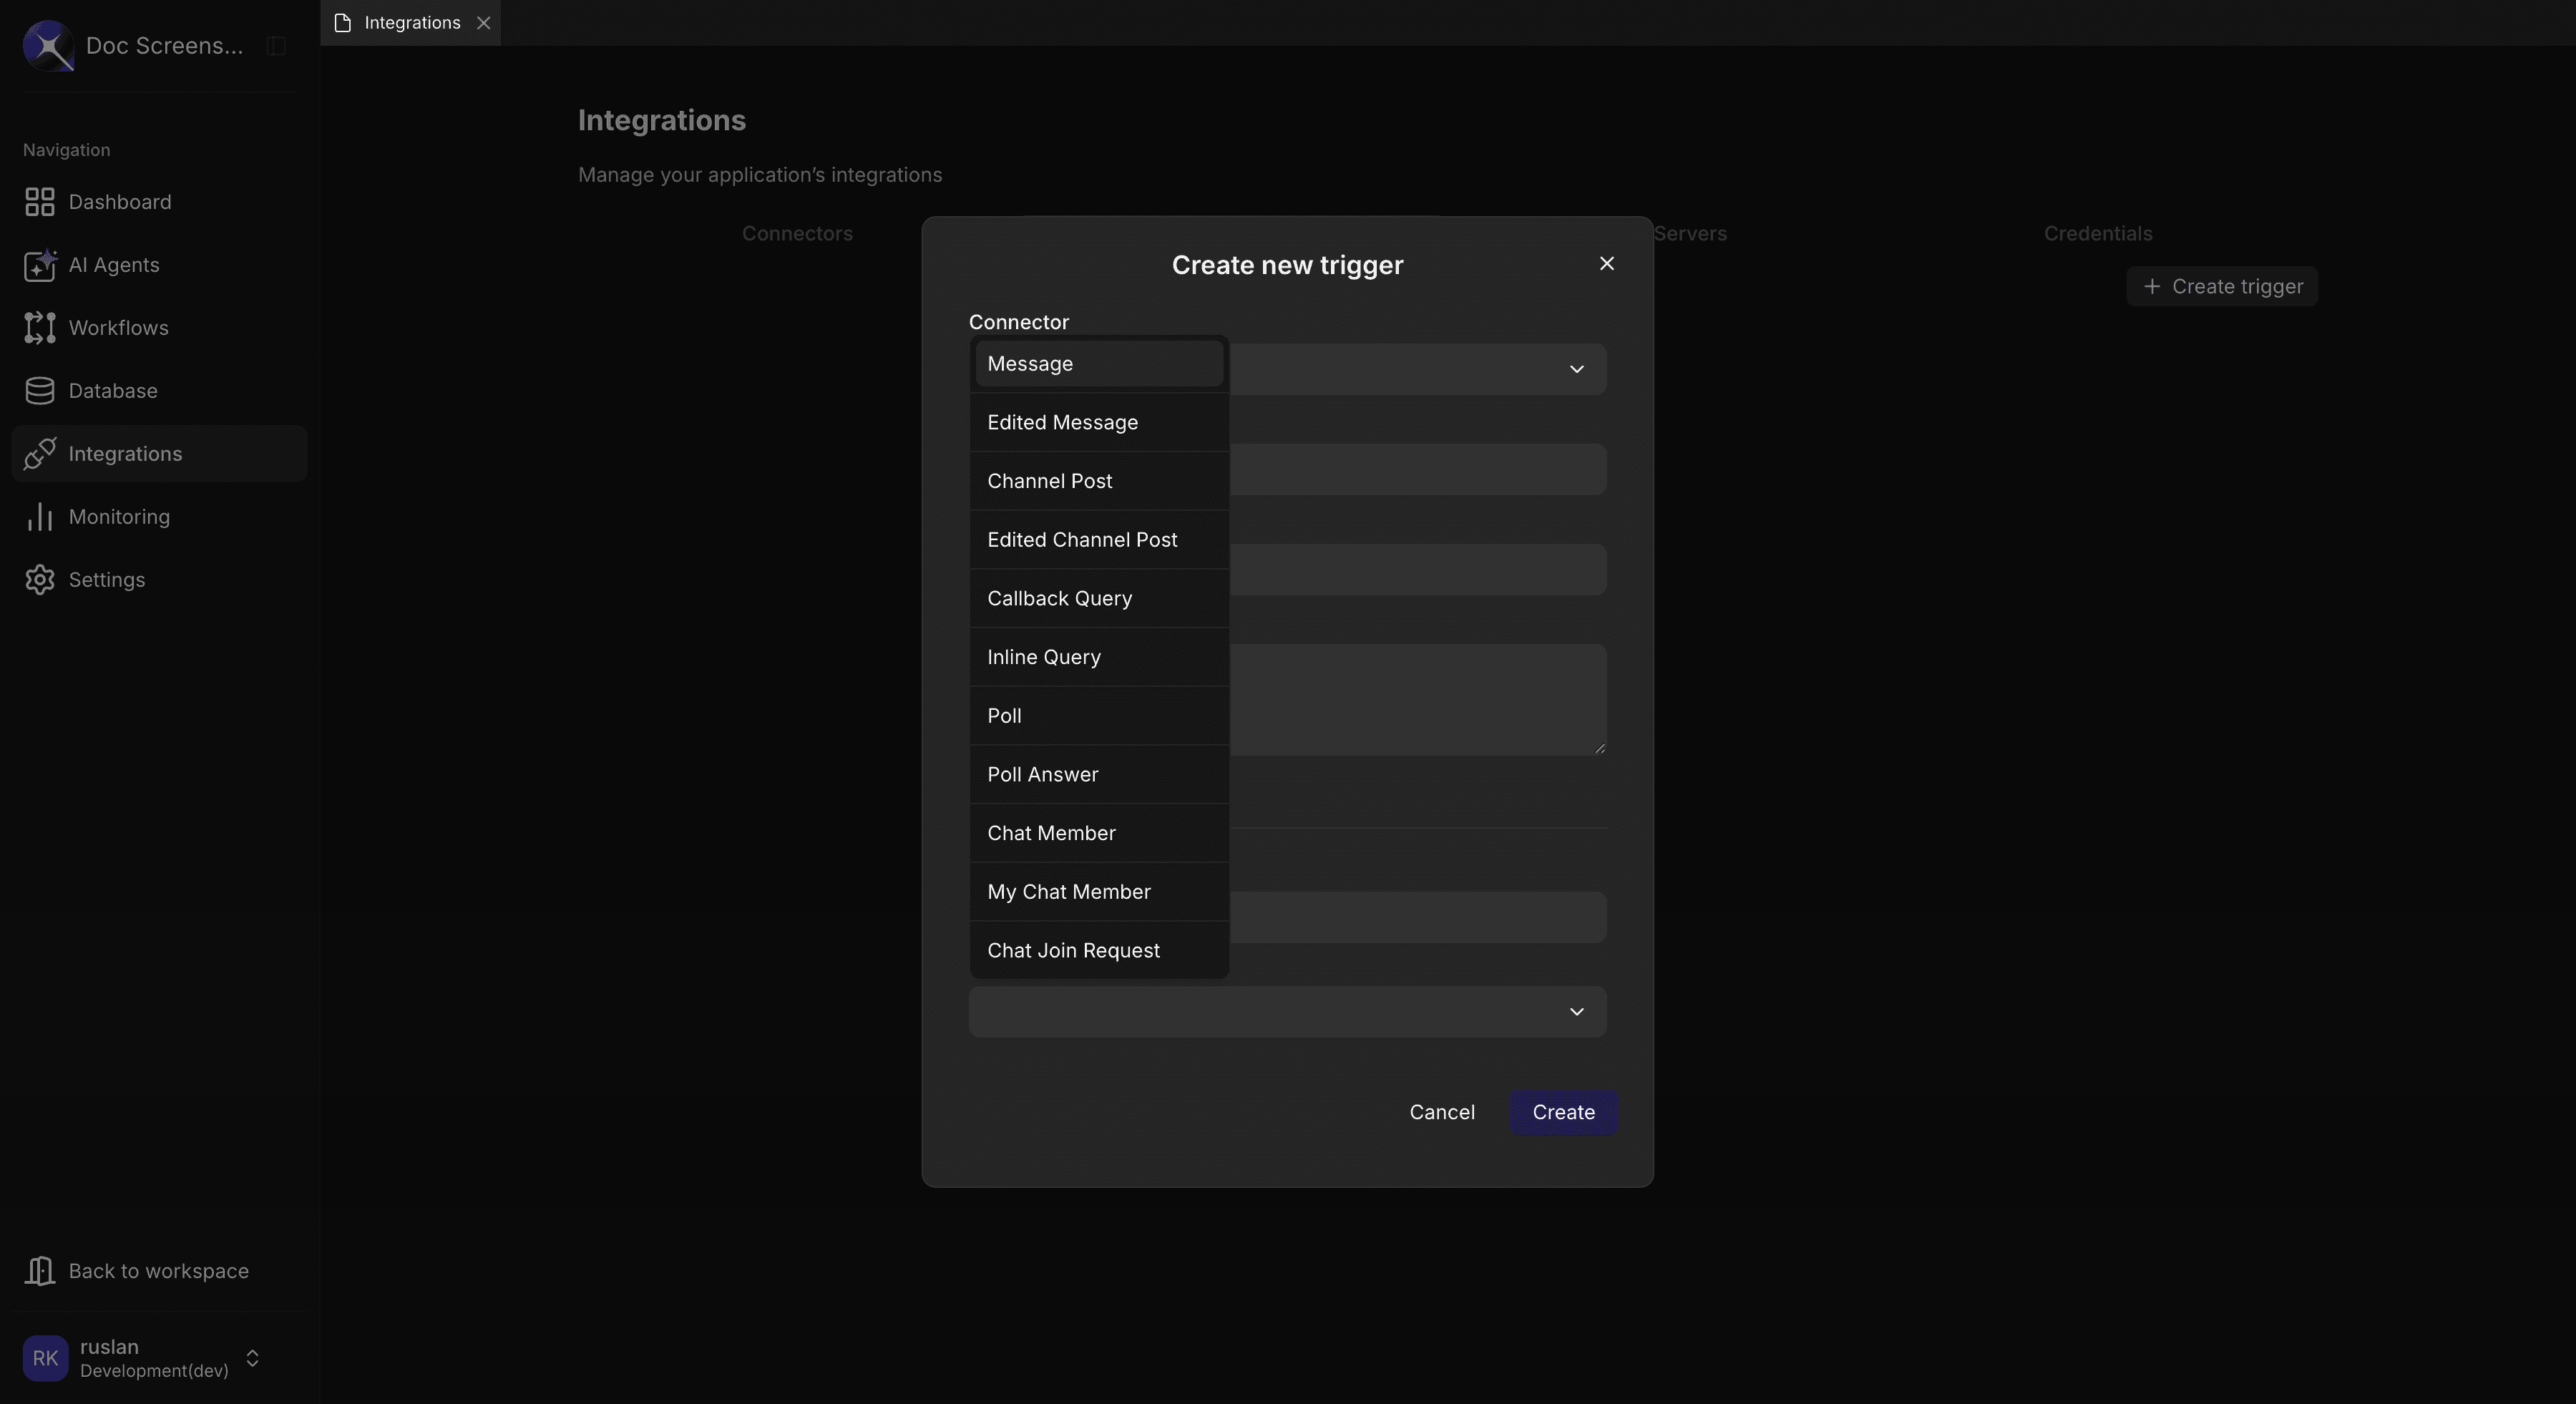Click the Back to workspace door icon
This screenshot has height=1404, width=2576.
pos(40,1270)
